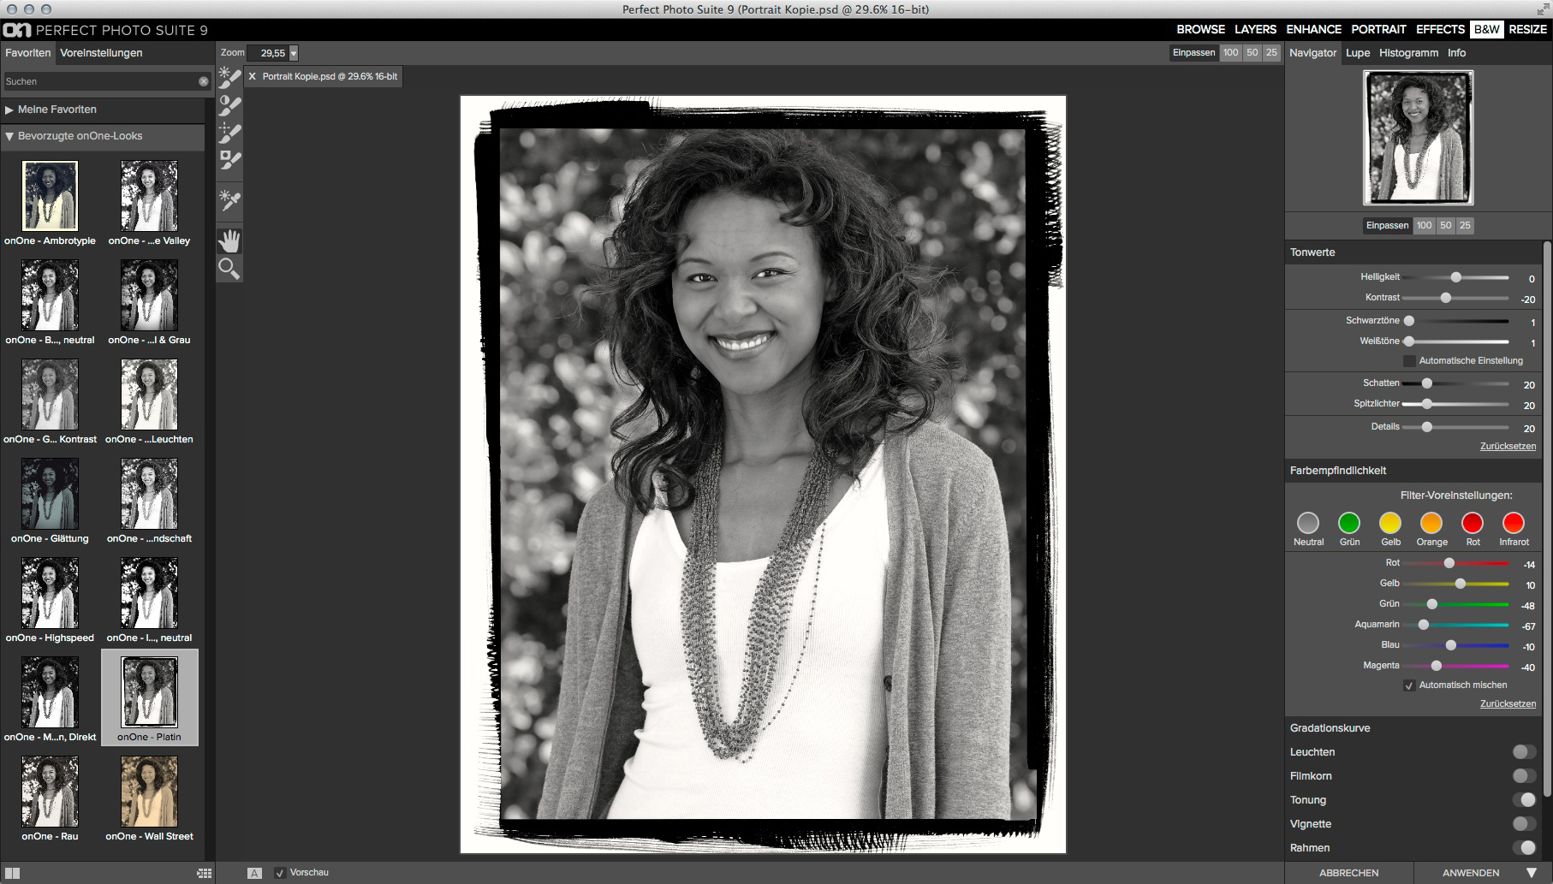Clear the Suchen search field
Screen dimensions: 1553x884
click(204, 81)
